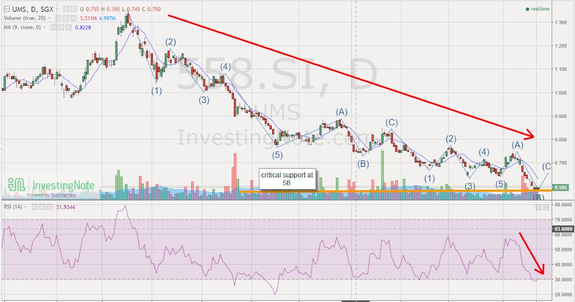Open the Volume indicator settings gear
The width and height of the screenshot is (575, 302).
(67, 18)
